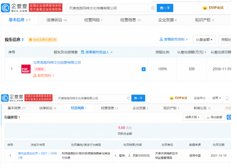The height and width of the screenshot is (168, 237).
Task: Open the 企业中心 link
Action: point(200,98)
